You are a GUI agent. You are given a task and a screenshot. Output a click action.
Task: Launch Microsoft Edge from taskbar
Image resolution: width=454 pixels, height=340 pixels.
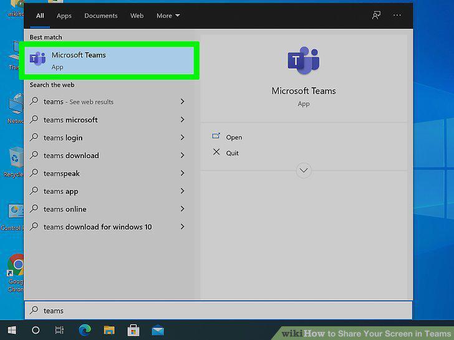[85, 330]
